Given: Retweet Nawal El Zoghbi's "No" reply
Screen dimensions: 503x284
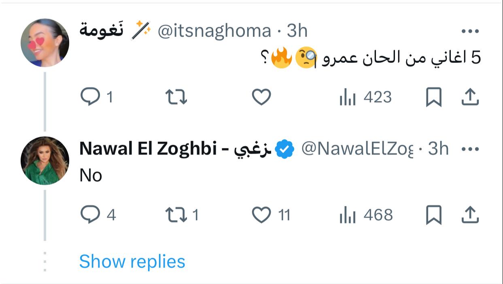Looking at the screenshot, I should (x=176, y=215).
